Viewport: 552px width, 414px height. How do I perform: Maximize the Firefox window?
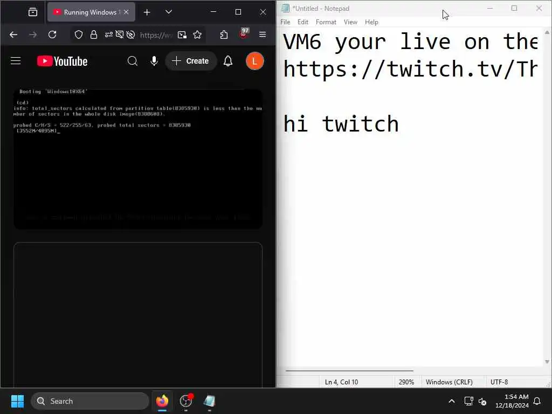point(238,12)
